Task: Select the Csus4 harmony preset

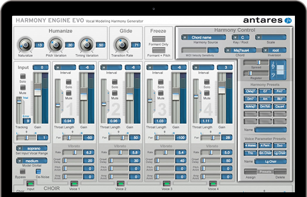Action: tap(280, 106)
